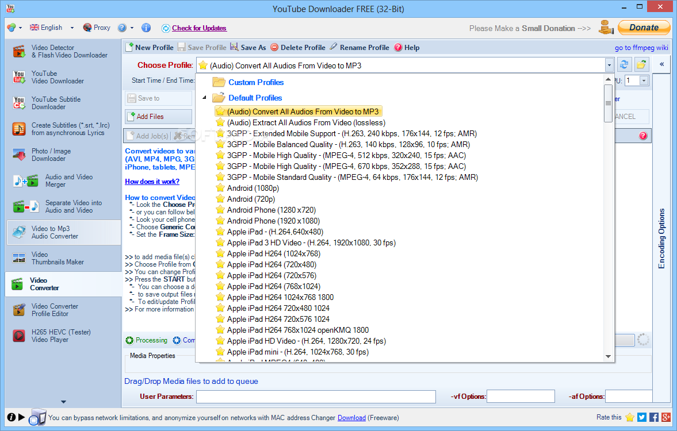Open H265 HEVC Video Player
This screenshot has height=431, width=677.
point(63,336)
